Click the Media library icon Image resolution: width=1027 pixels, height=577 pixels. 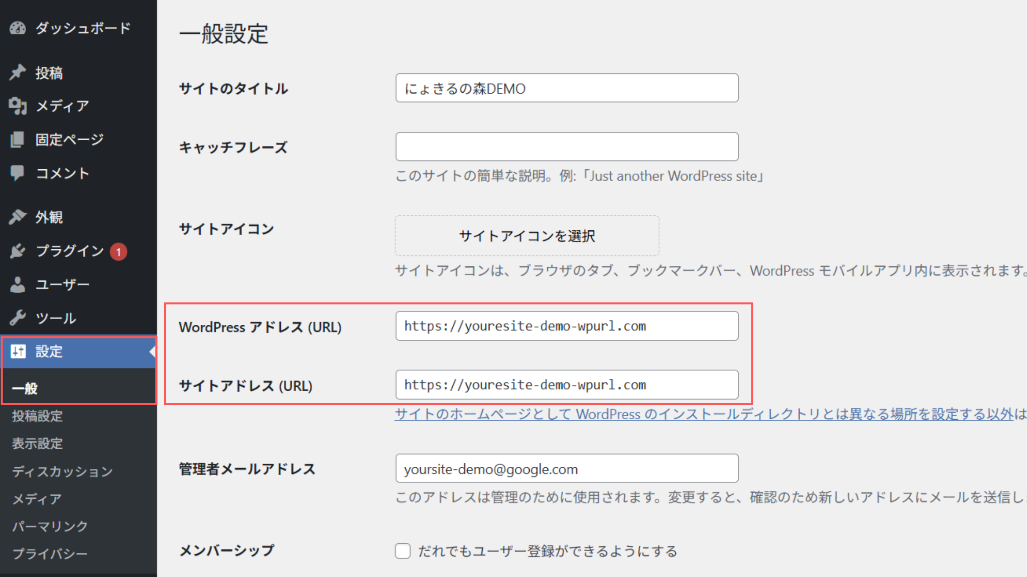pyautogui.click(x=18, y=106)
